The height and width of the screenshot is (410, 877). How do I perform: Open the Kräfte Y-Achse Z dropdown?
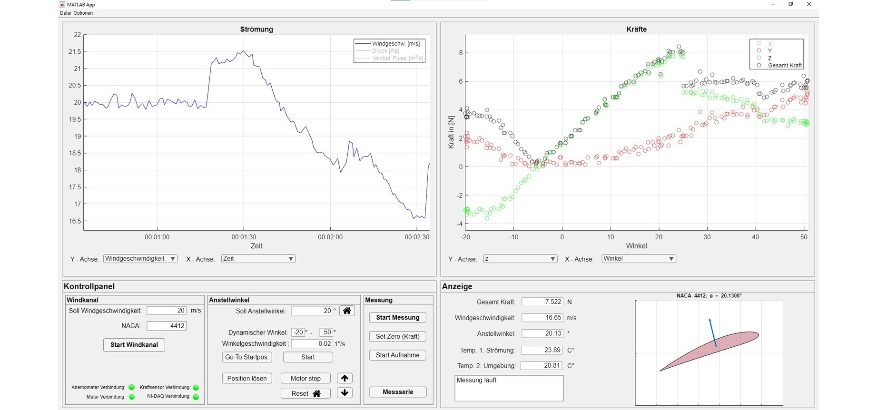[520, 259]
